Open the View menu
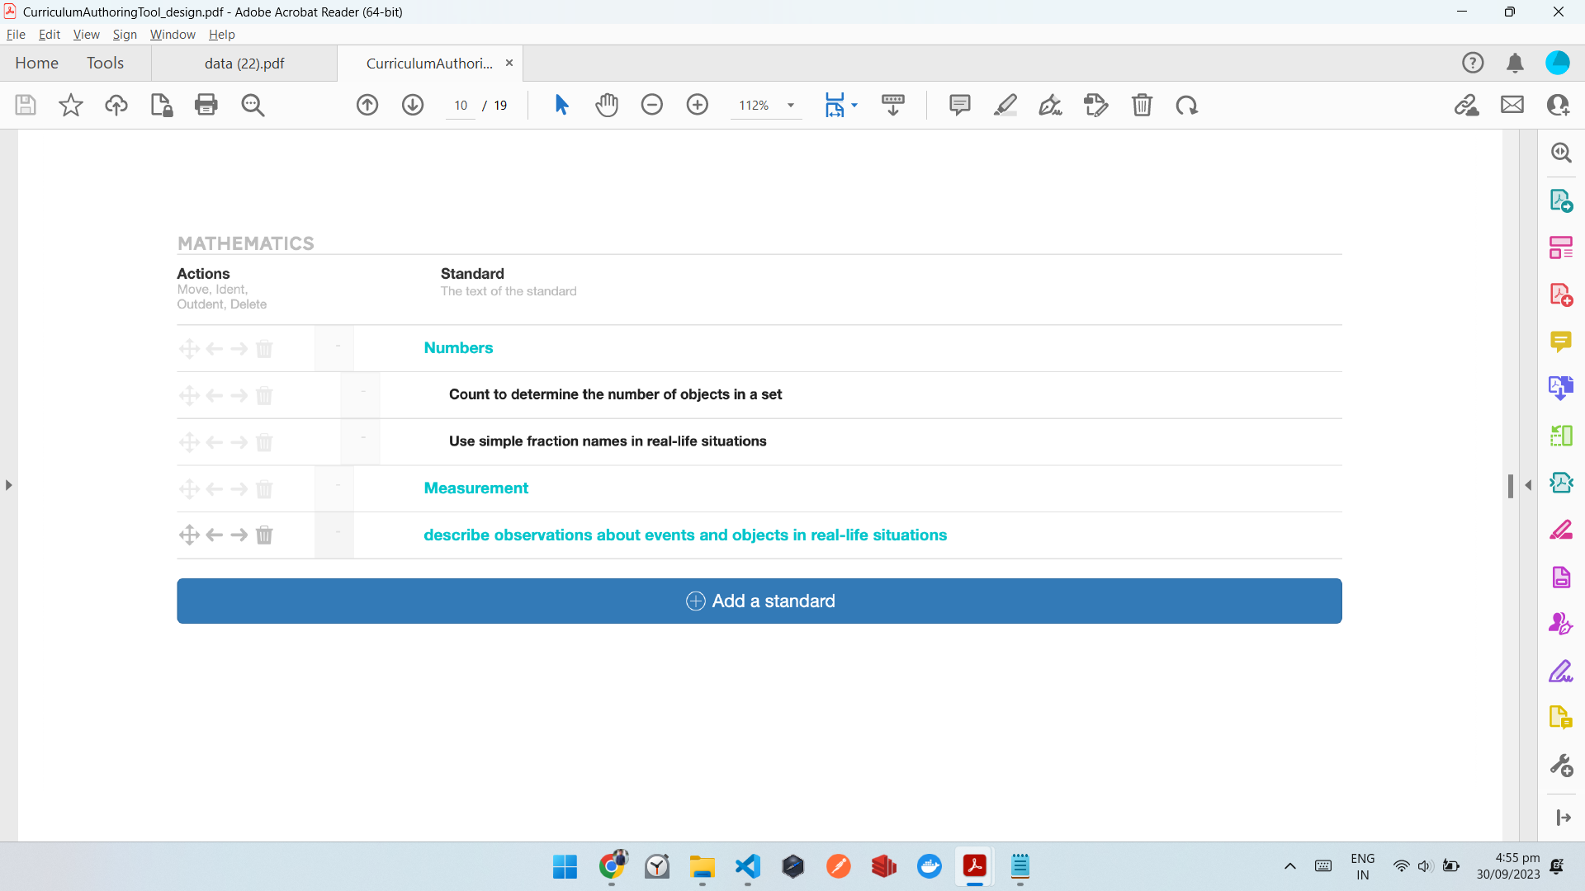Viewport: 1585px width, 891px height. (x=86, y=35)
